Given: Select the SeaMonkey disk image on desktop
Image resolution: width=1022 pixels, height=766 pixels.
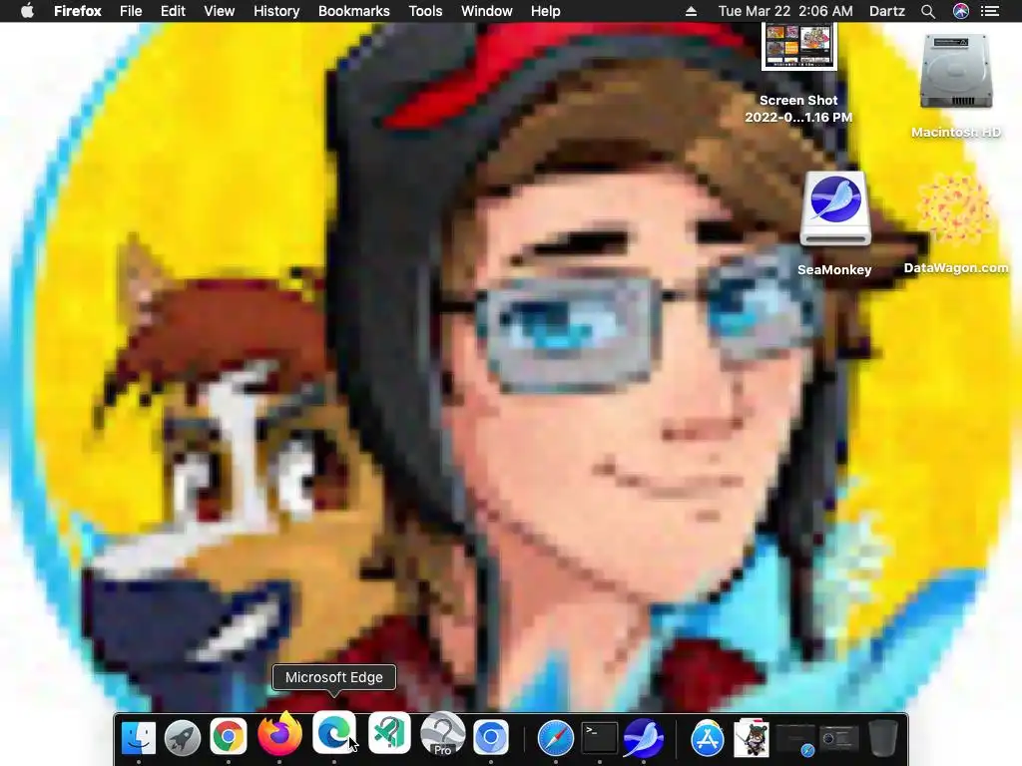Looking at the screenshot, I should [x=835, y=208].
